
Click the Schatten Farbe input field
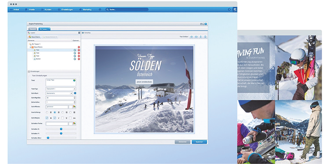[57, 124]
